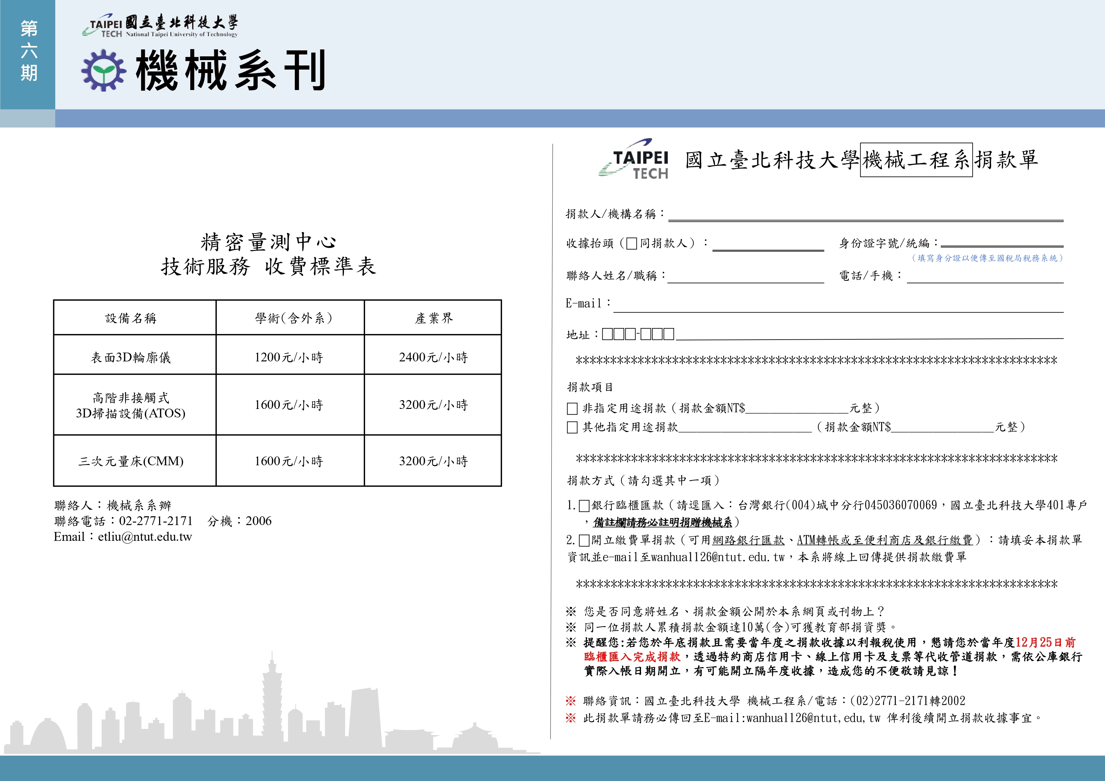Check the 開立繳費單捐款 option box
The width and height of the screenshot is (1105, 781).
click(584, 540)
